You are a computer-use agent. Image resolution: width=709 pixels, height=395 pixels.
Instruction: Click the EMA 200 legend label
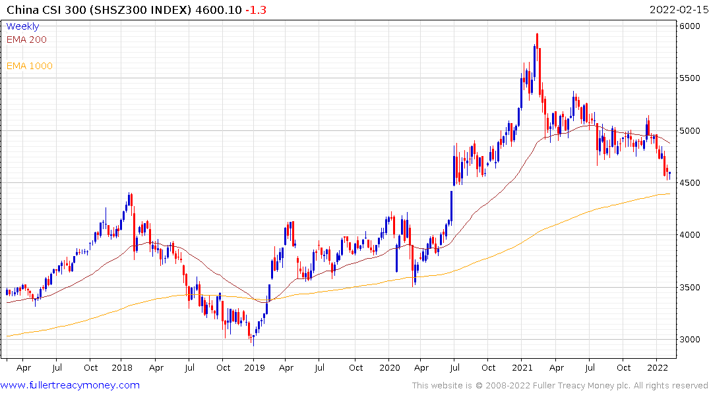click(26, 39)
